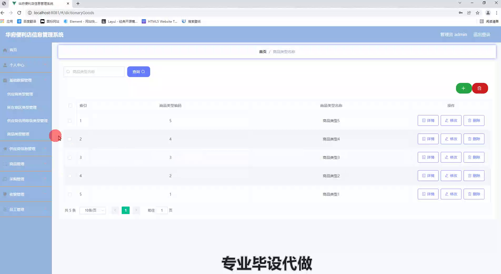Click 修改 edit for 商品类型2
Viewport: 501px width, 274px height.
451,176
